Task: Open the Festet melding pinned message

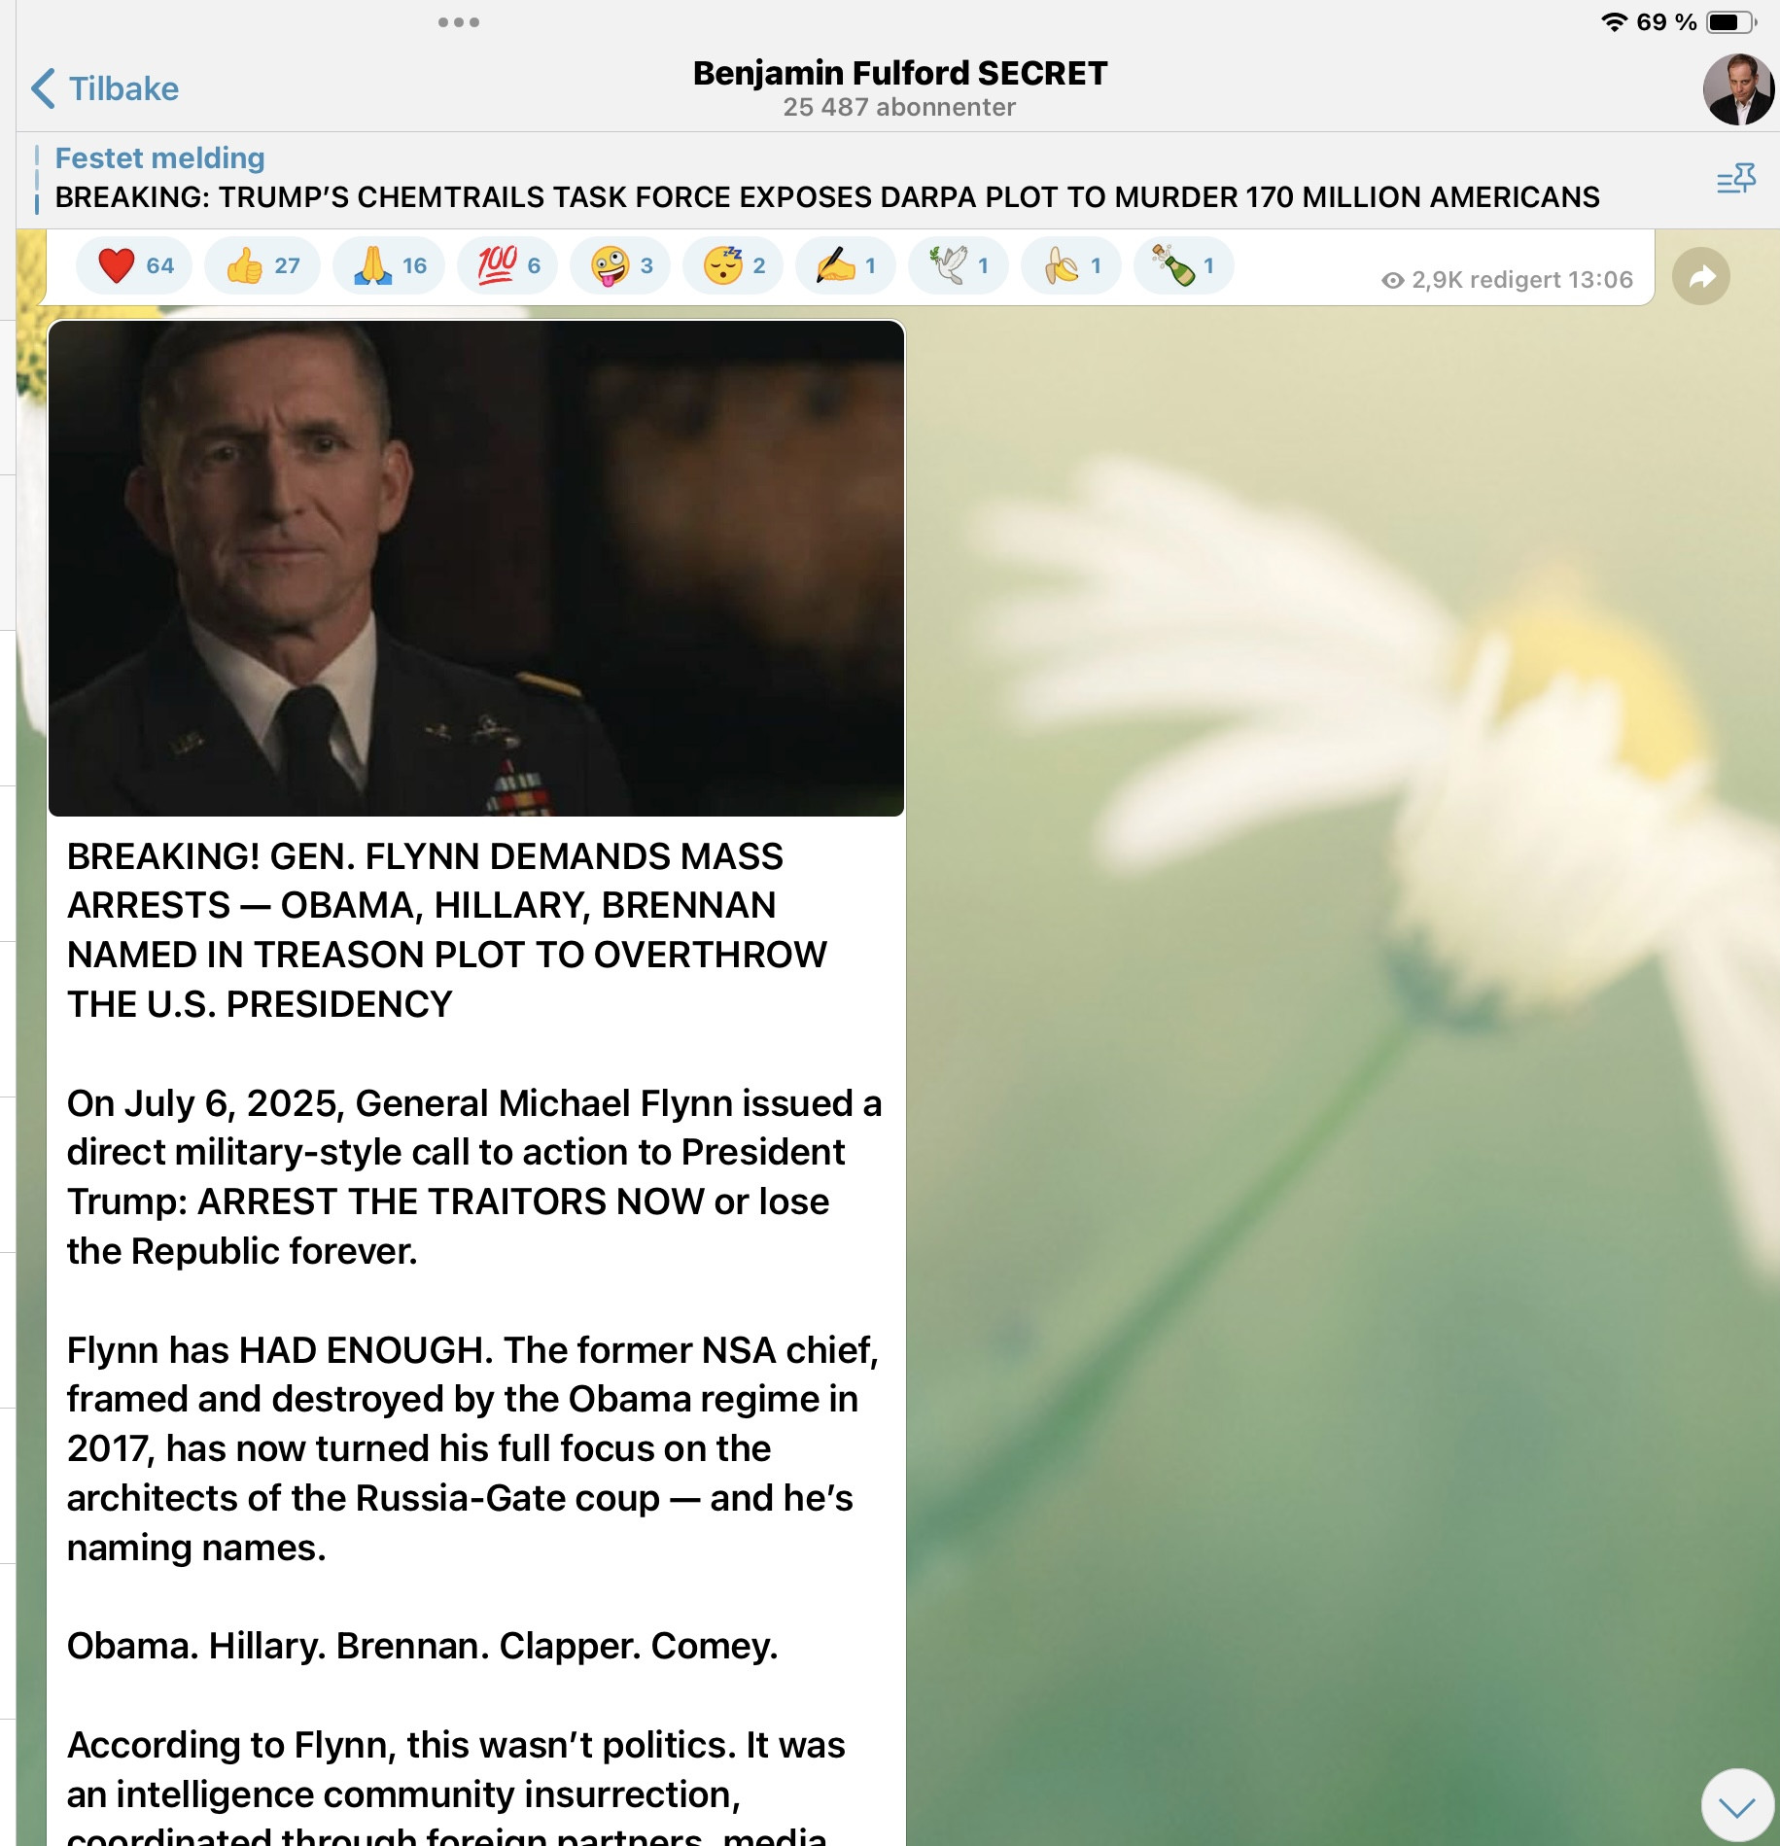Action: coord(826,179)
